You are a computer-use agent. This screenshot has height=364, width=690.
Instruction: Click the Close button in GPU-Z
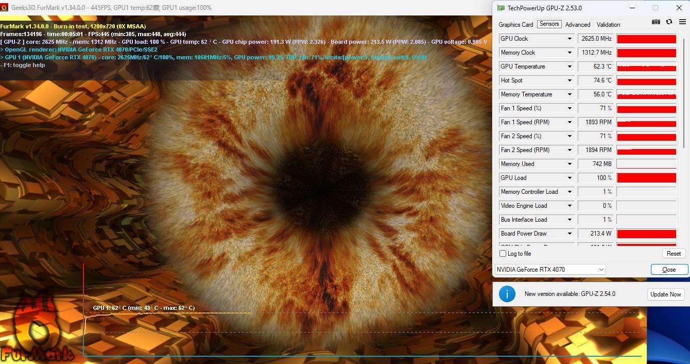coord(669,270)
